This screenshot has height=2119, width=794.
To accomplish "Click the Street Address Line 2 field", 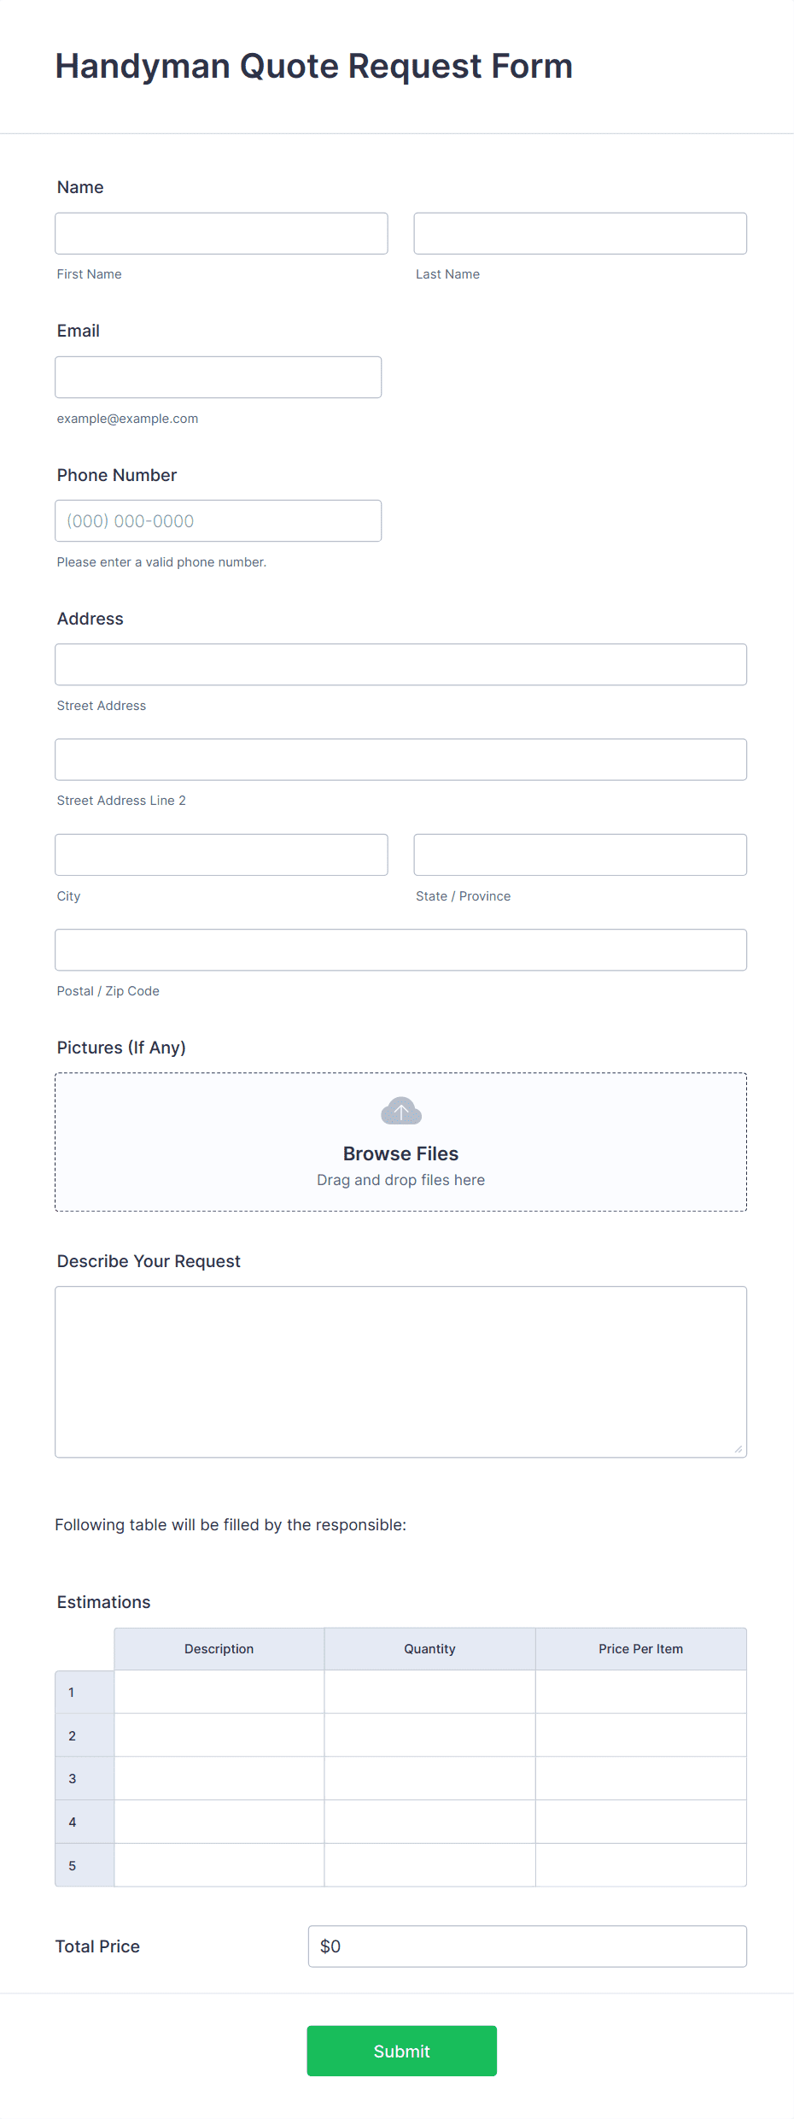I will pos(400,759).
